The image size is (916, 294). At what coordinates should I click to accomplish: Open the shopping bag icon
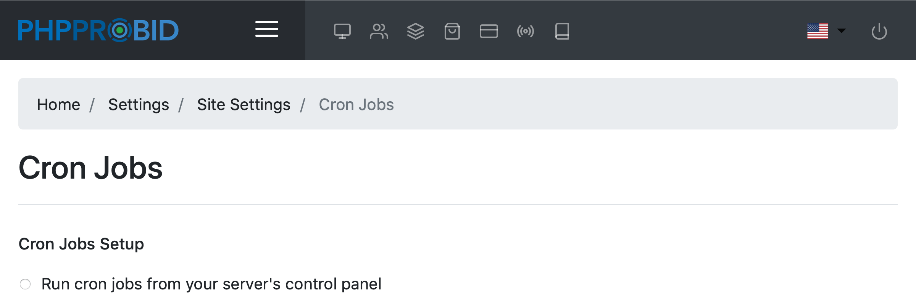[x=452, y=31]
